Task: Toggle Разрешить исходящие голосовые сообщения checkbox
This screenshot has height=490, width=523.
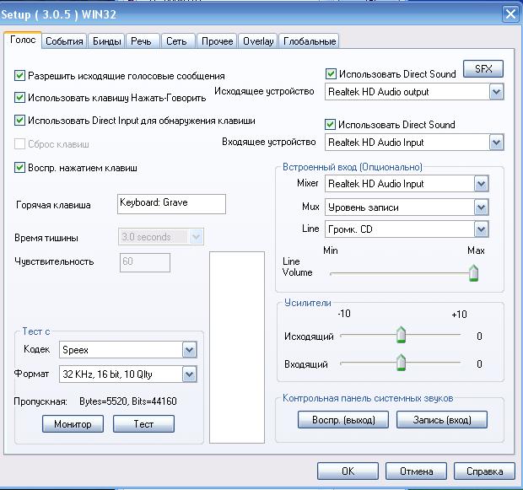Action: tap(19, 75)
